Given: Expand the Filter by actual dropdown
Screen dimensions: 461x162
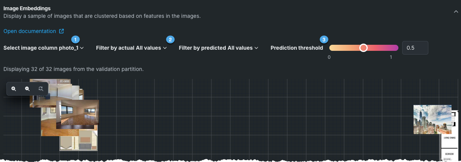Looking at the screenshot, I should point(131,48).
